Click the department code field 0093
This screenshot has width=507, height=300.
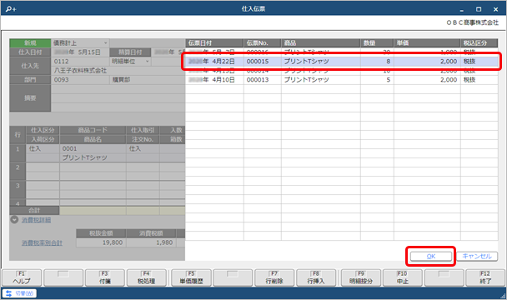[x=80, y=80]
